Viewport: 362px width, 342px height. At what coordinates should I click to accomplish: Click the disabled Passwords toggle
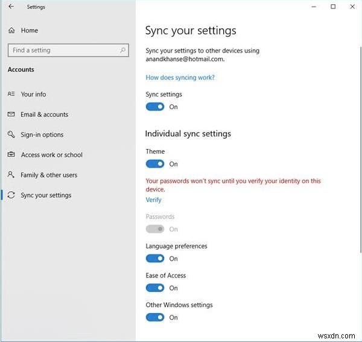(155, 229)
